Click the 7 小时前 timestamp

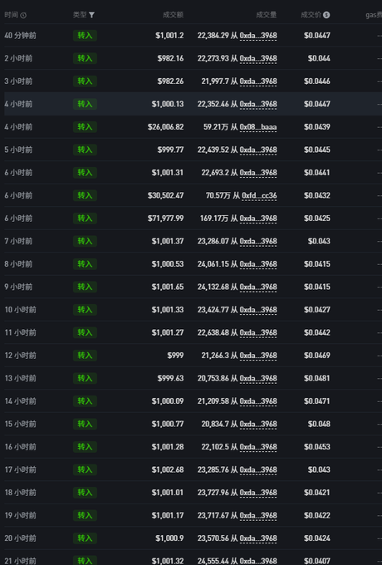(18, 241)
